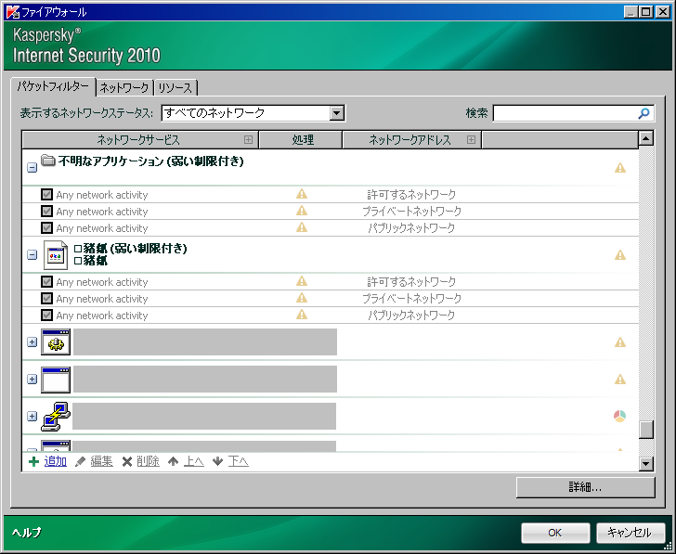Click the gear window application icon

click(x=56, y=342)
